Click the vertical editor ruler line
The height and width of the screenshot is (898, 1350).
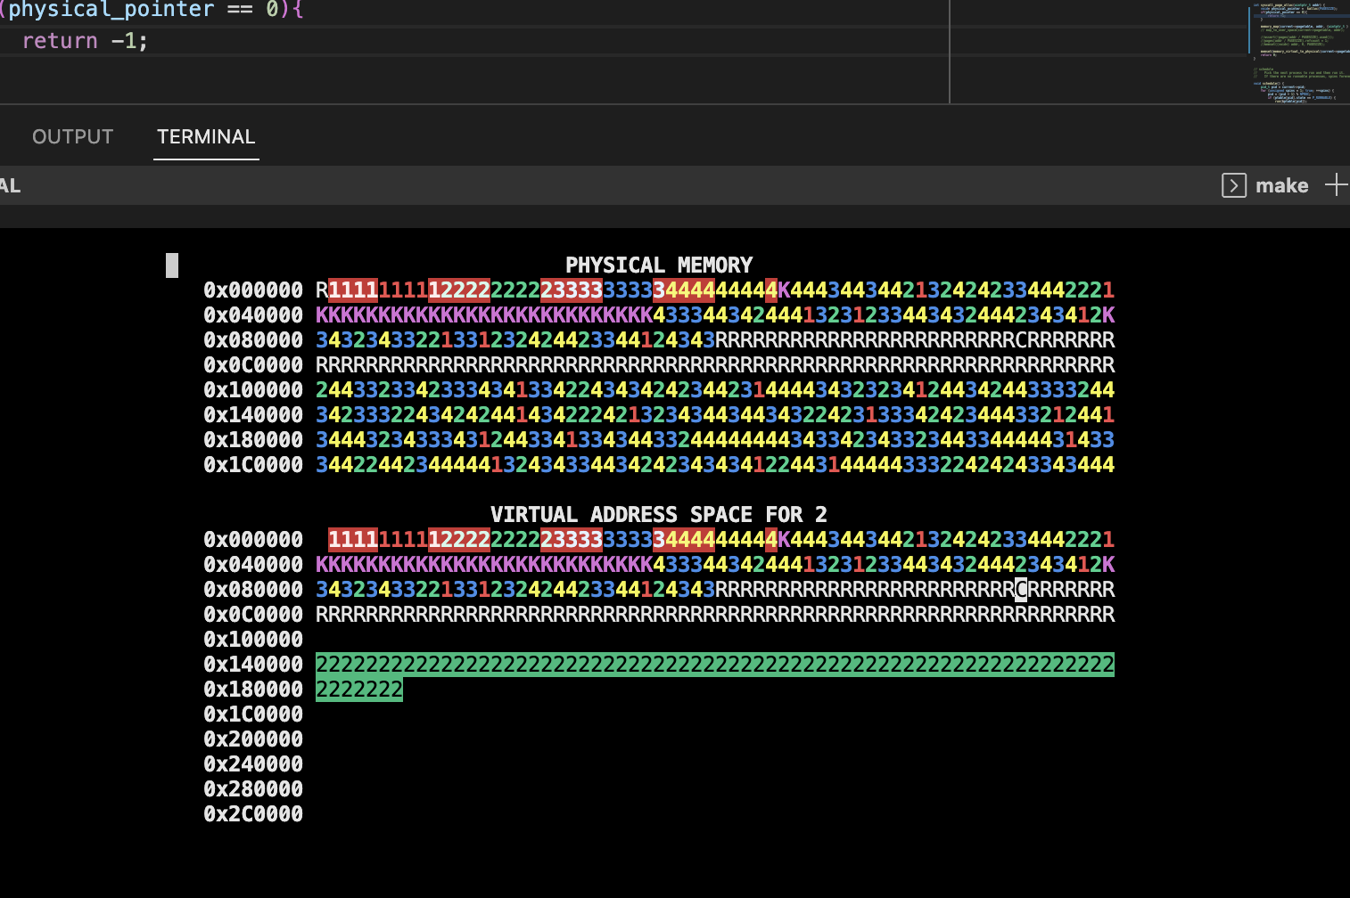(950, 52)
